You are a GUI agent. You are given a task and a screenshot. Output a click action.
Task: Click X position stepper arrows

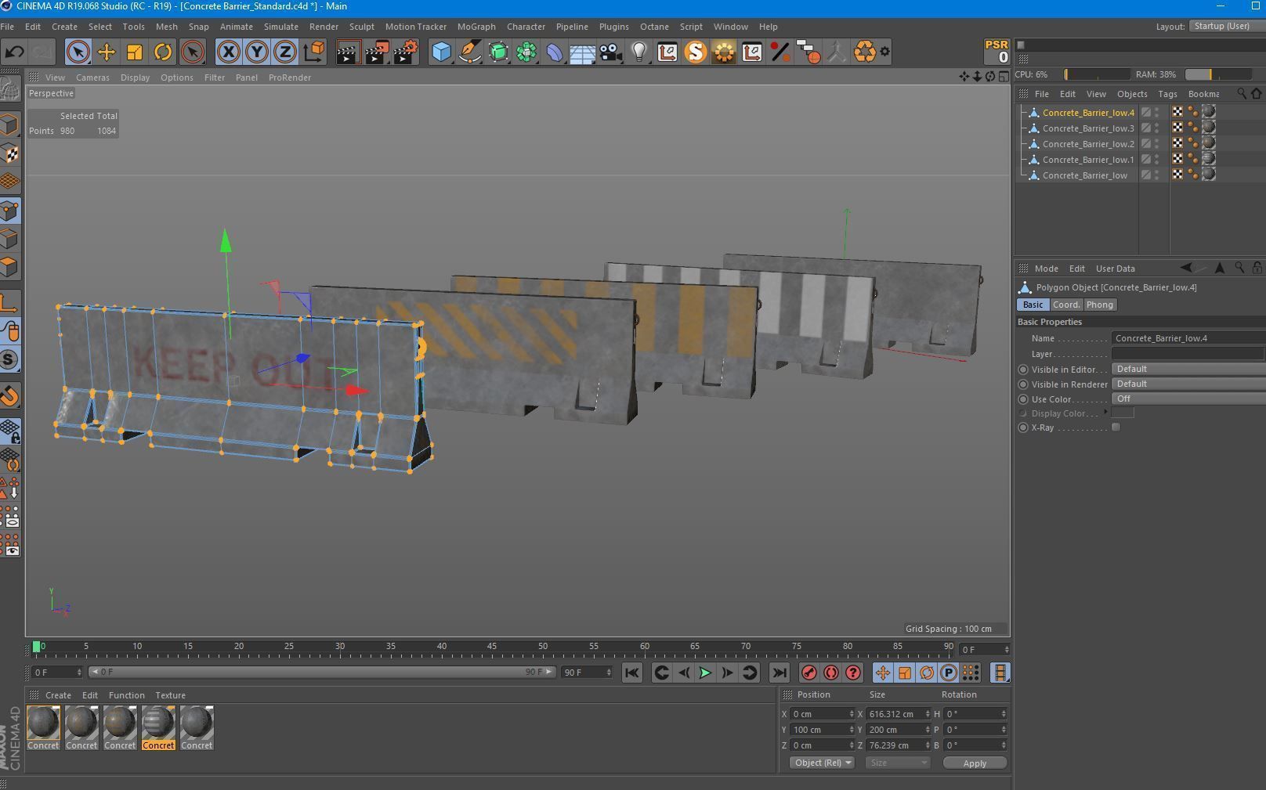pyautogui.click(x=852, y=714)
